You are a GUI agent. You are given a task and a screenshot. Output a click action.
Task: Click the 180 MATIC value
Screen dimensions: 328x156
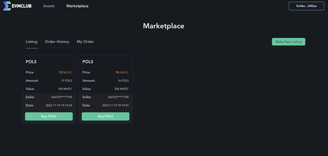tap(65, 89)
